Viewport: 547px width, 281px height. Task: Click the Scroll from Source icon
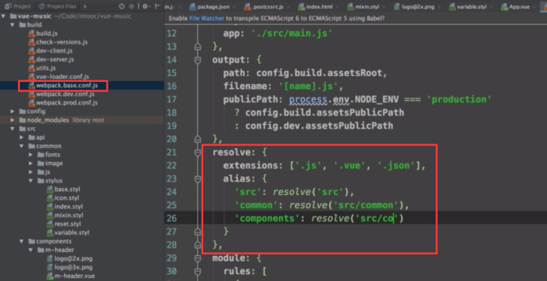tap(121, 6)
